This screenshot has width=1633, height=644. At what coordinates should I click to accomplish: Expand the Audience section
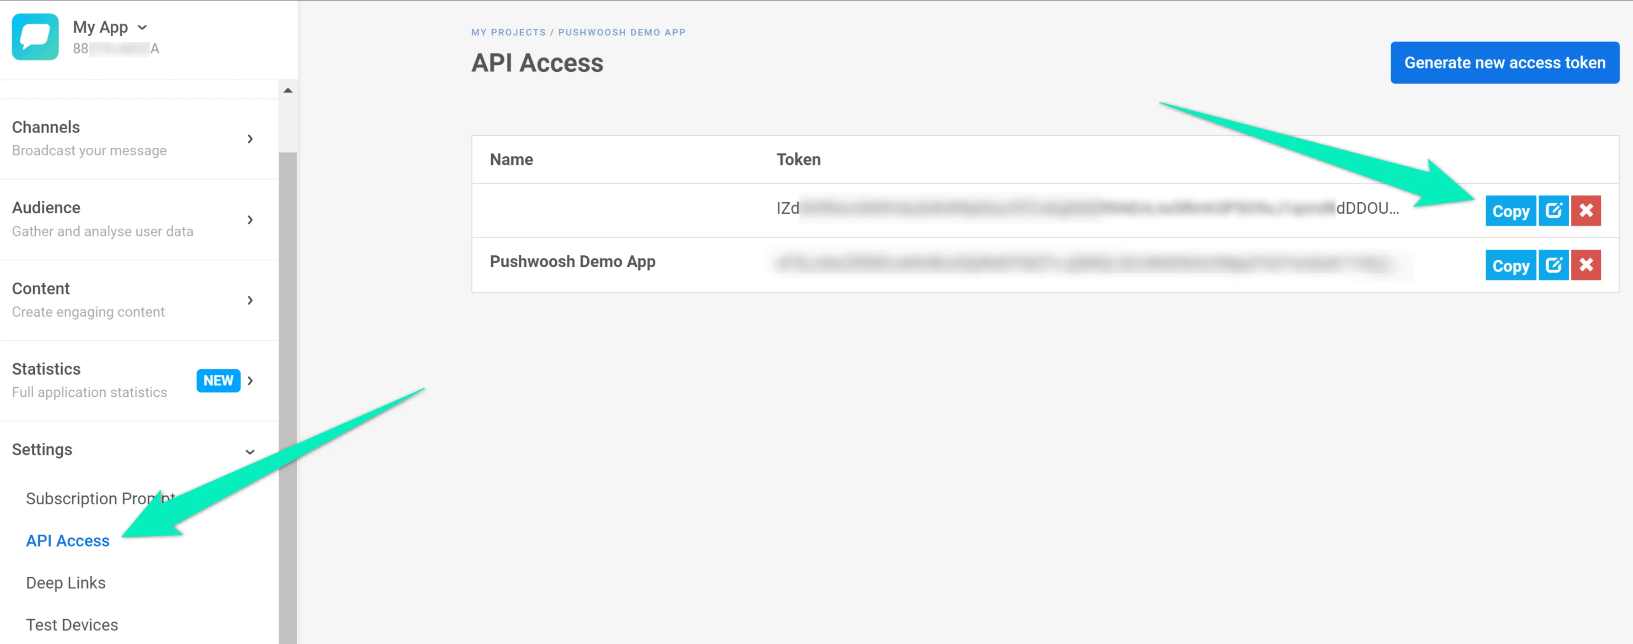pos(250,219)
